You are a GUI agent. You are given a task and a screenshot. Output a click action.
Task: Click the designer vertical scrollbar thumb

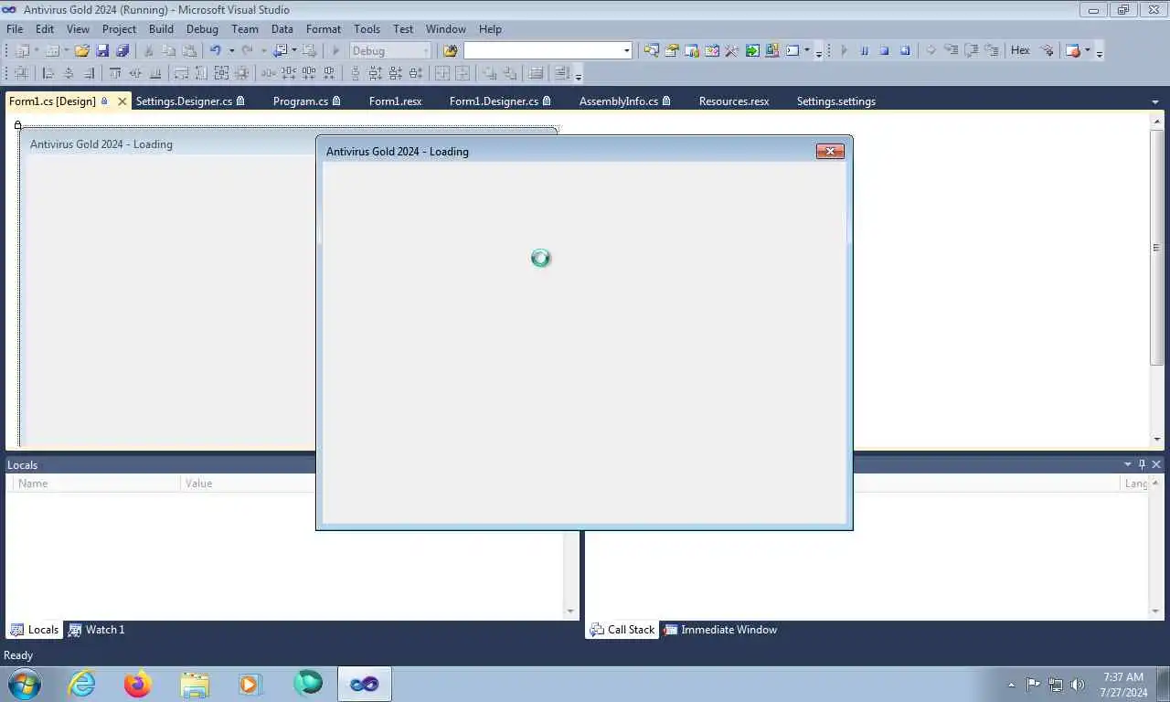click(x=1156, y=247)
